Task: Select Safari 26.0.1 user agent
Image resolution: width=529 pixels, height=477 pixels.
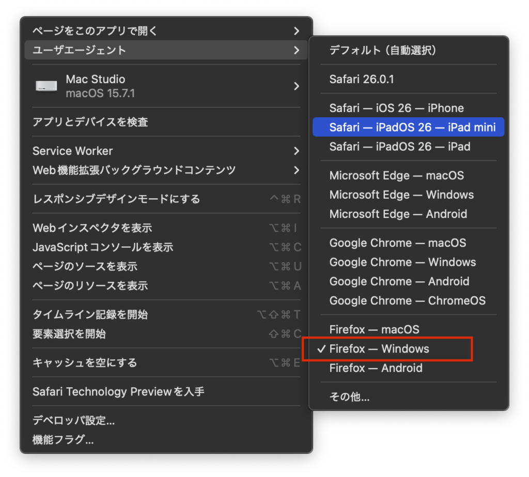Action: tap(362, 79)
